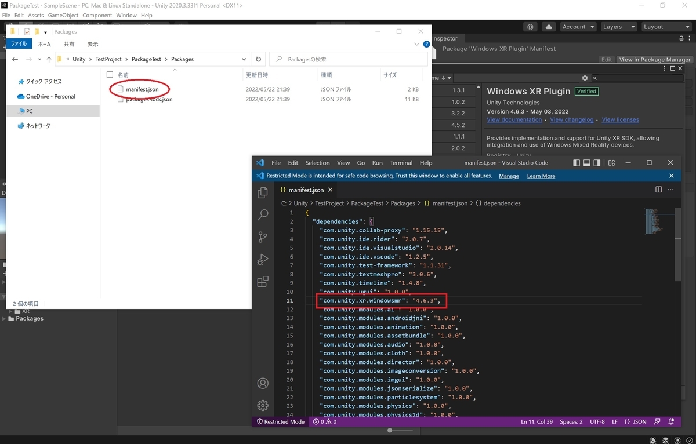The width and height of the screenshot is (696, 444).
Task: Dismiss the Restricted Mode banner
Action: click(x=671, y=176)
